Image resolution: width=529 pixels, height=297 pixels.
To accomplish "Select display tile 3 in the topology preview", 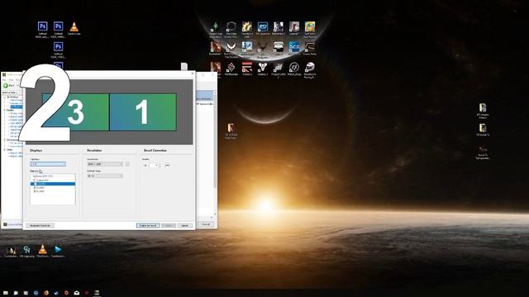I will 75,112.
